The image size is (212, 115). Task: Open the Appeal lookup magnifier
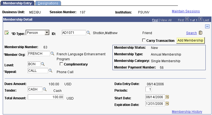pyautogui.click(x=50, y=71)
